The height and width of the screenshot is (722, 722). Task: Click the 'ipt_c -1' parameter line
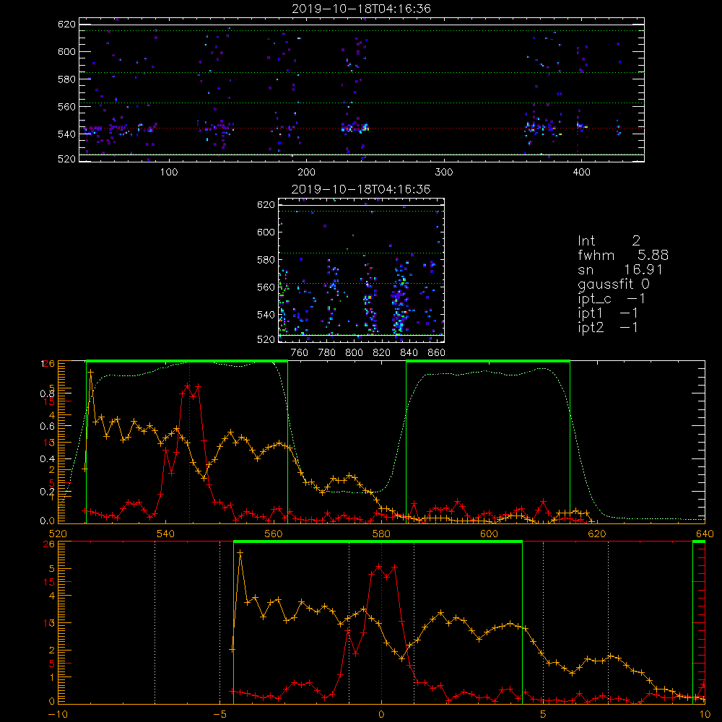[612, 299]
